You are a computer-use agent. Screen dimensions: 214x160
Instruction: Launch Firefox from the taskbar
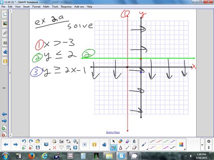32,156
